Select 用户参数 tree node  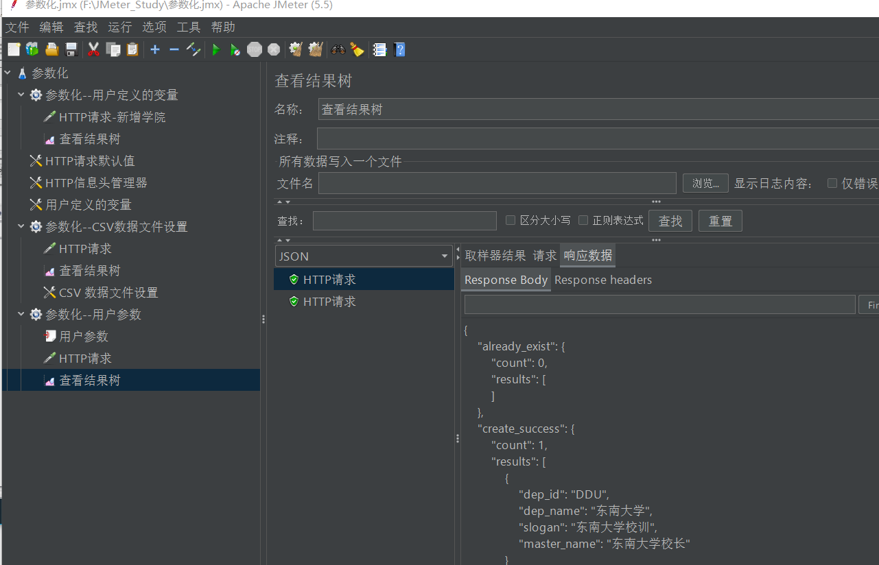click(84, 337)
